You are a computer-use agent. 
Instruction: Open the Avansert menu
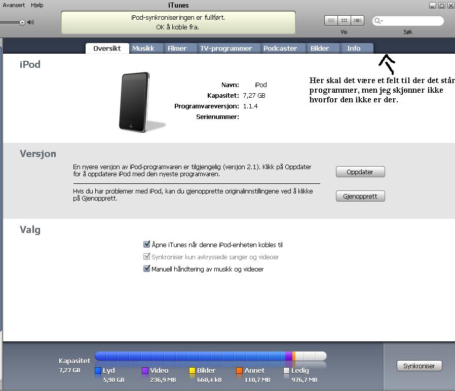click(x=14, y=5)
